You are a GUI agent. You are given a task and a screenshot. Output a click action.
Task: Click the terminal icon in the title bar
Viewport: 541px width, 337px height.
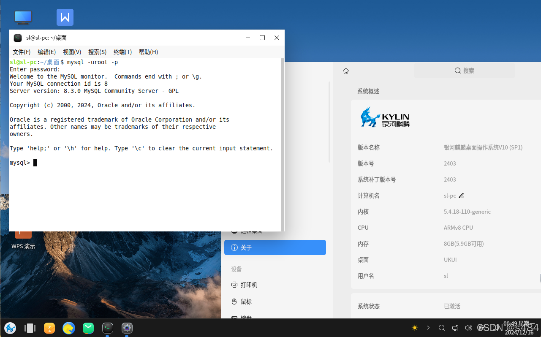click(18, 38)
